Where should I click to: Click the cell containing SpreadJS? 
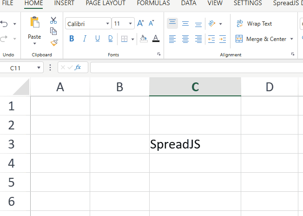click(x=195, y=144)
